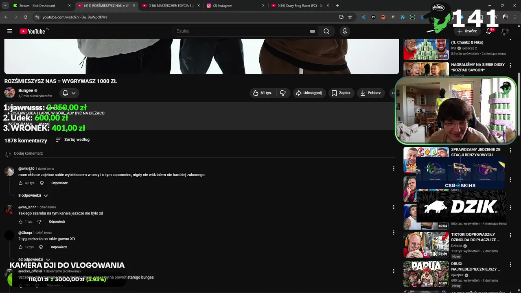Screen dimensions: 521x293
Task: Open the 36:32 Chunkz & Niko thumbnail
Action: [x=426, y=49]
